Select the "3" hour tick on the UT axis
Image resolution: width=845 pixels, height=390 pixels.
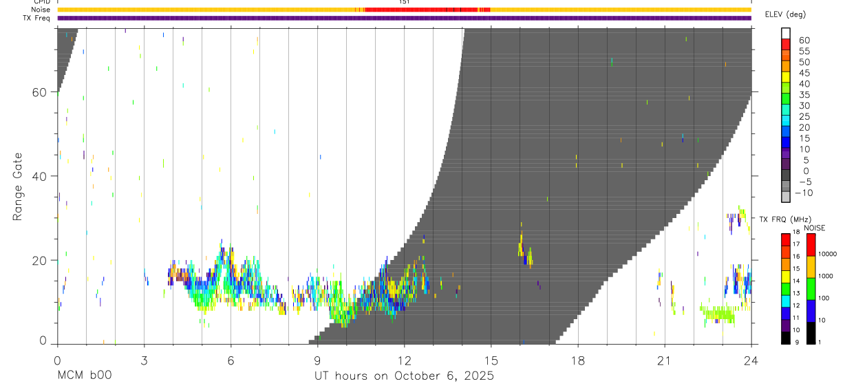[x=144, y=360]
